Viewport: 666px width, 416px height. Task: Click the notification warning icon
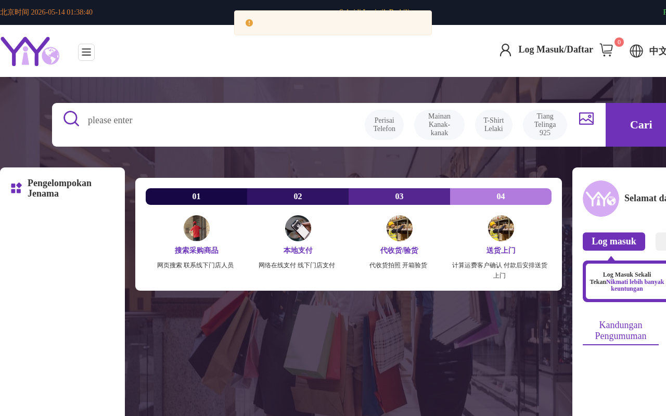coord(249,23)
